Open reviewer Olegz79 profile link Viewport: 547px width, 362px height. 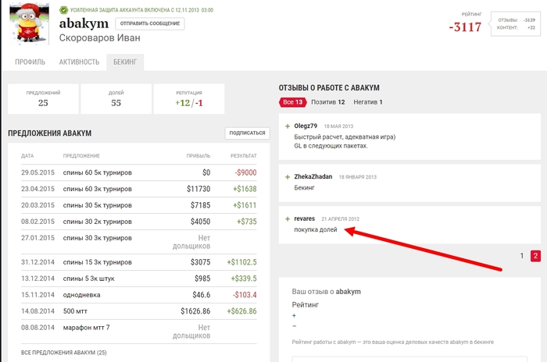click(306, 126)
